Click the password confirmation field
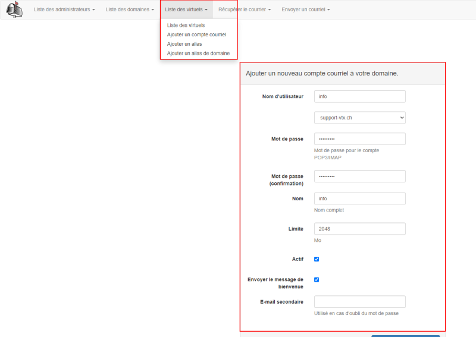 (x=360, y=177)
